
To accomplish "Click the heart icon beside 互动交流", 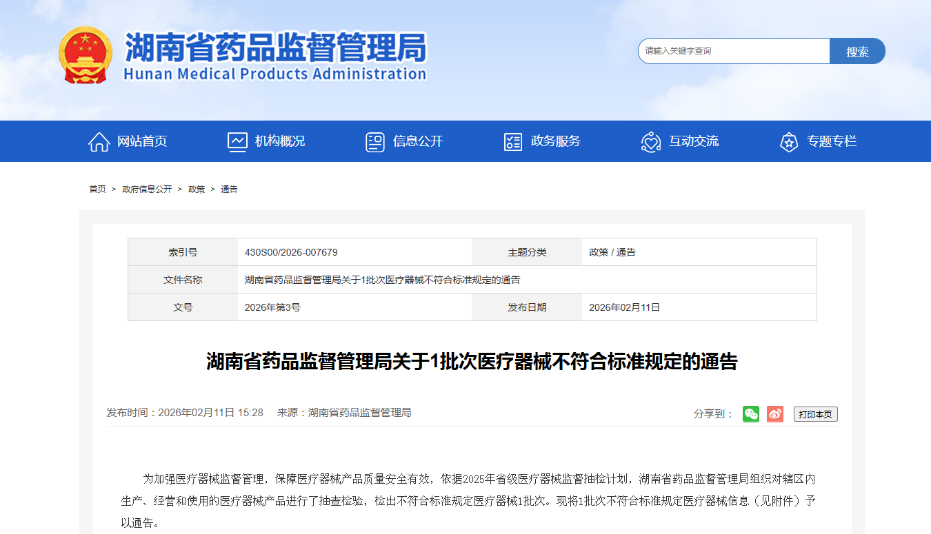I will pos(650,142).
